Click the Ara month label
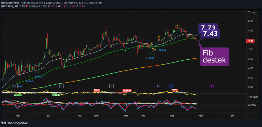Viewport: 262px width, 127px height. click(x=80, y=116)
